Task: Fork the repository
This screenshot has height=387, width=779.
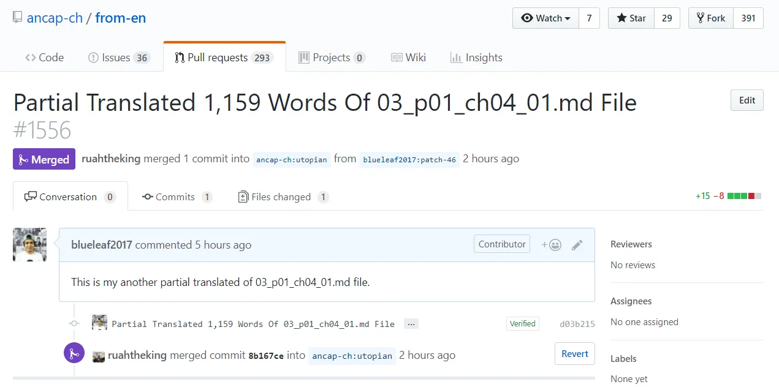Action: (x=711, y=18)
